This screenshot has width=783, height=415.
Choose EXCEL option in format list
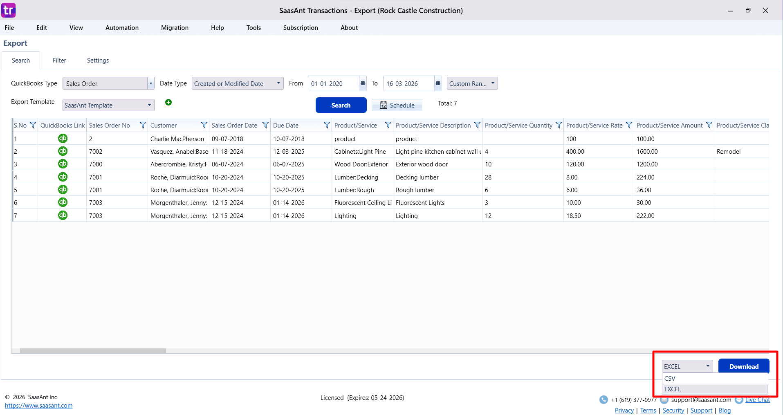point(715,389)
